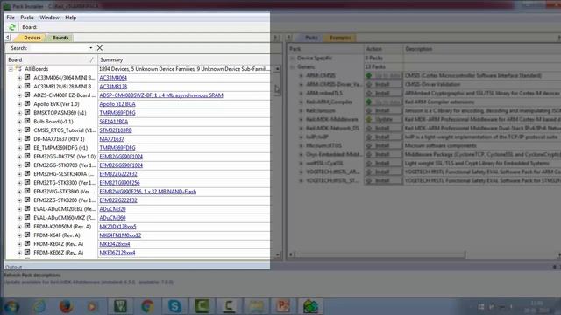Screen dimensions: 561x315
Task: Open PowerPoint from the taskbar
Action: [x=283, y=306]
